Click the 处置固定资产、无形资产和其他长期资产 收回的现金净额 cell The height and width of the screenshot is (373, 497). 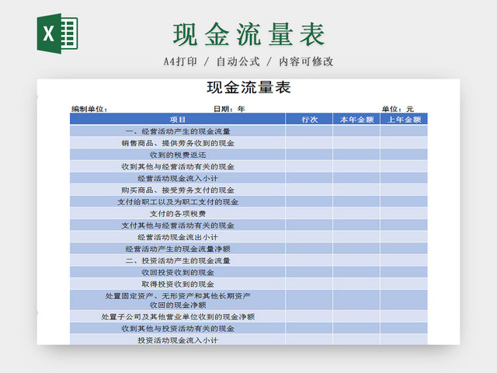(178, 300)
